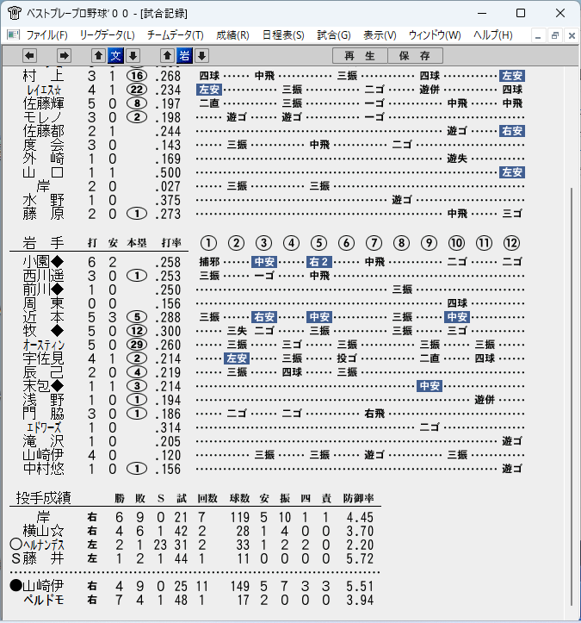581x623 pixels.
Task: Click player name 周東
Action: pos(43,303)
